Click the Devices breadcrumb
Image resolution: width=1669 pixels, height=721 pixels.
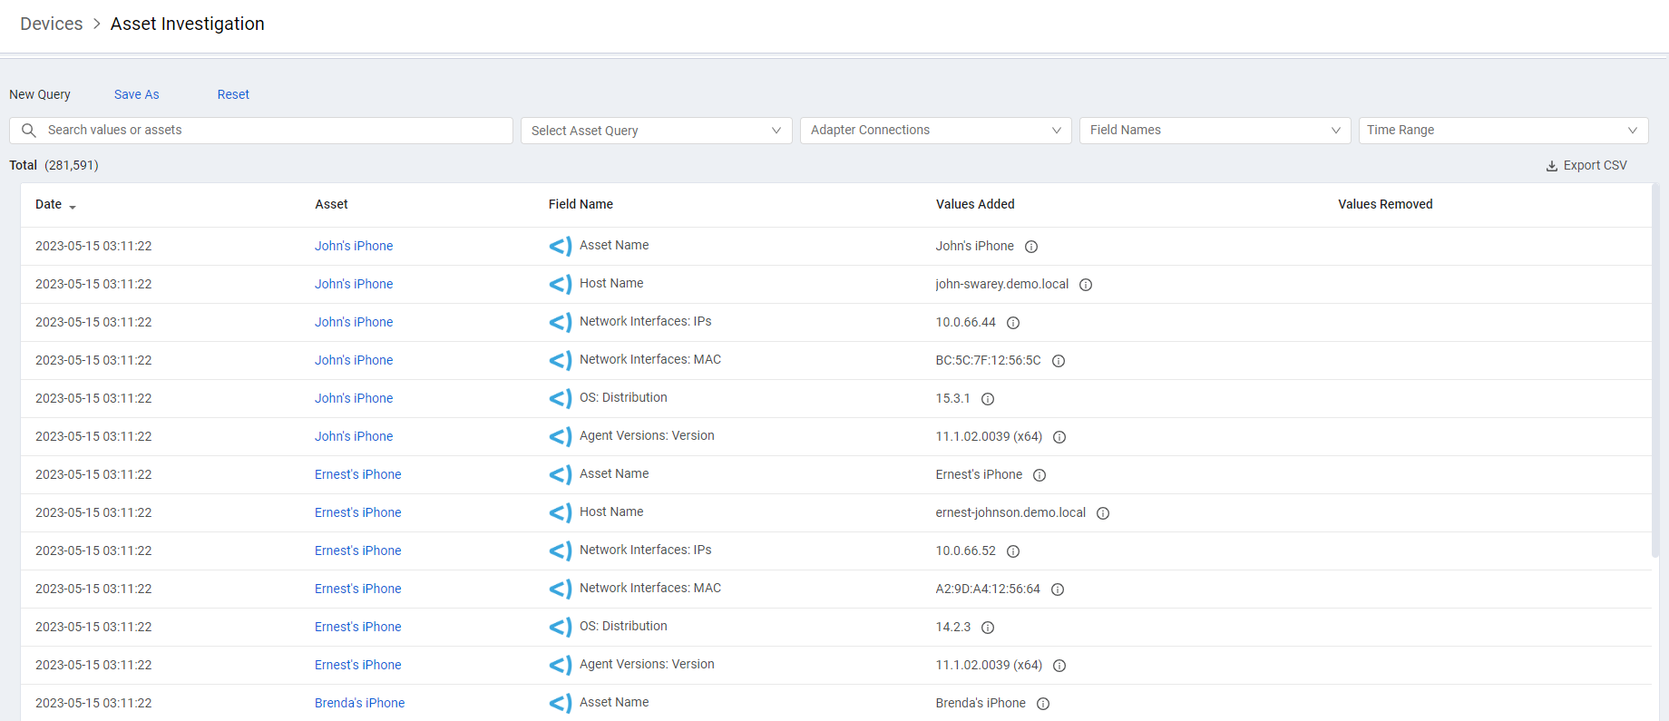pos(52,24)
